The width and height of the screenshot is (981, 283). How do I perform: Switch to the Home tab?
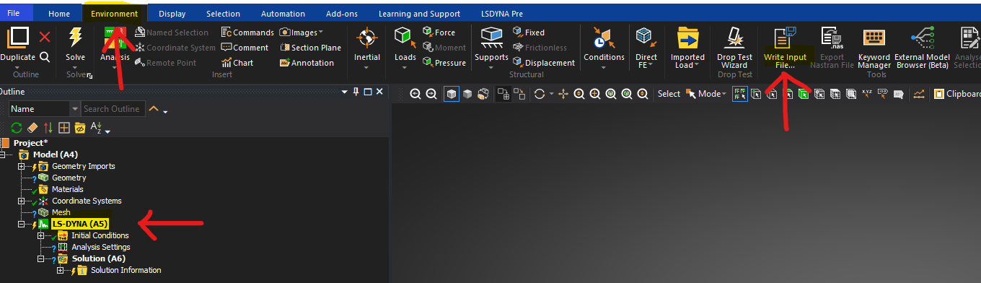pos(59,14)
